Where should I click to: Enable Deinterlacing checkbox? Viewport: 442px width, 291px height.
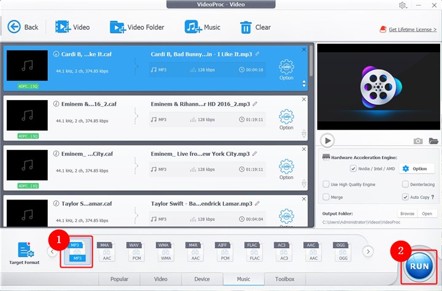pyautogui.click(x=405, y=184)
